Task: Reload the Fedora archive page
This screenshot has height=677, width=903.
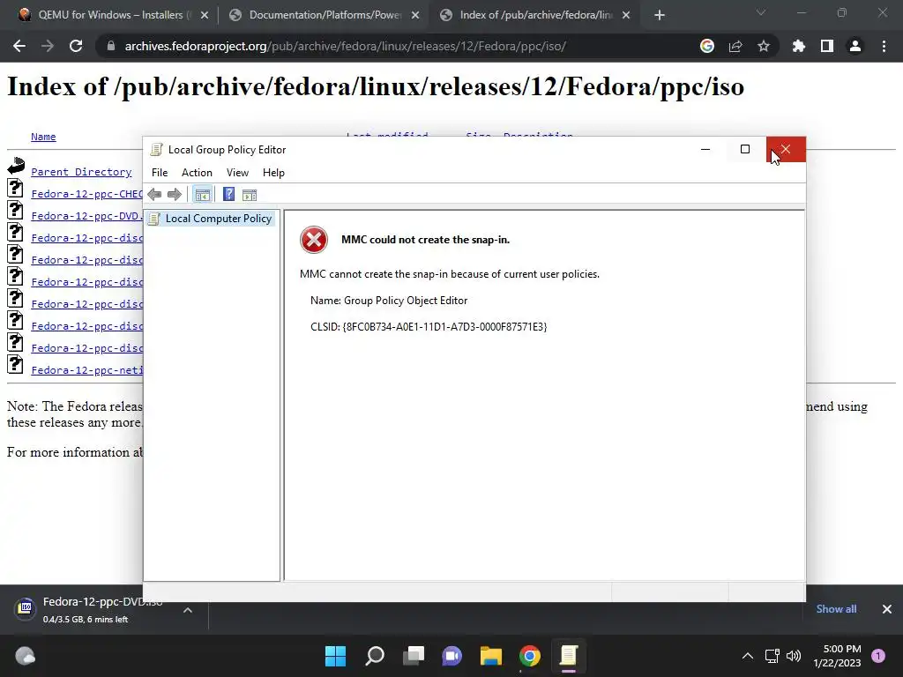Action: pos(76,46)
